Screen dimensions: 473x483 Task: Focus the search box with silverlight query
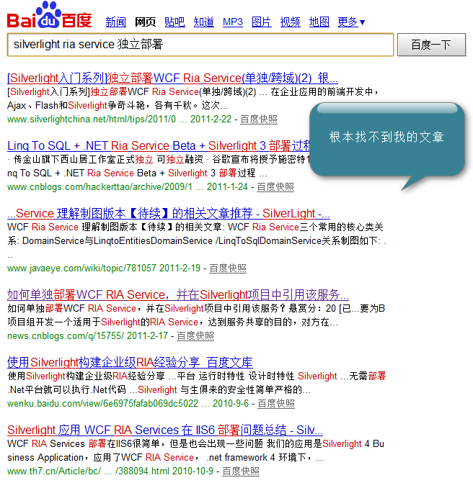click(x=200, y=45)
